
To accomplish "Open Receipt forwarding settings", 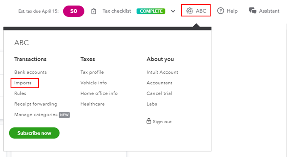I will coord(36,104).
